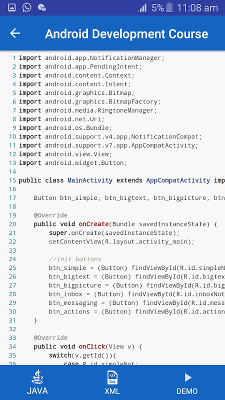Tap the image notification icon in status bar
The width and height of the screenshot is (225, 400).
11,7
